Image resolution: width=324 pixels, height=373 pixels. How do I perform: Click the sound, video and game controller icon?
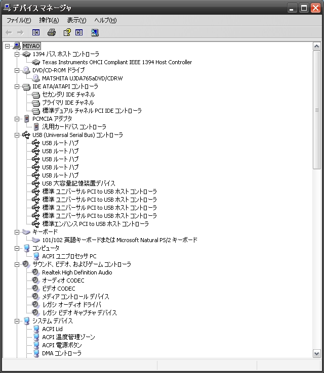point(26,264)
